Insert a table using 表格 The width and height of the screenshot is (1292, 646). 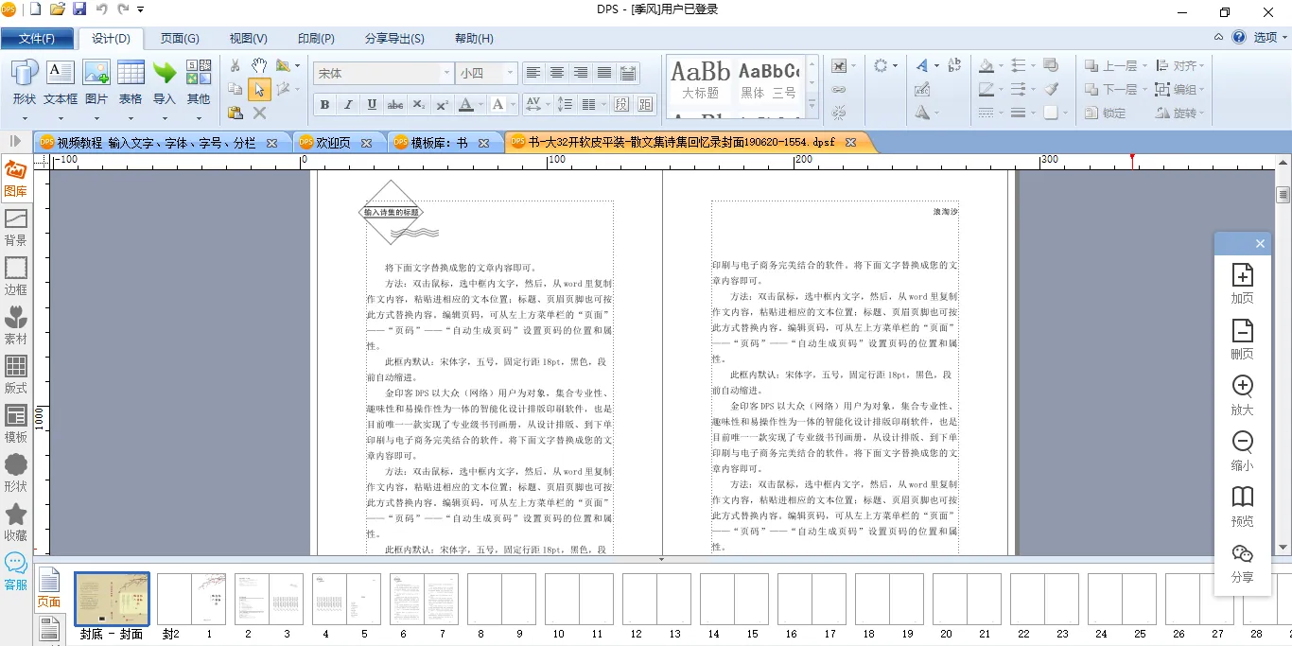[x=131, y=82]
